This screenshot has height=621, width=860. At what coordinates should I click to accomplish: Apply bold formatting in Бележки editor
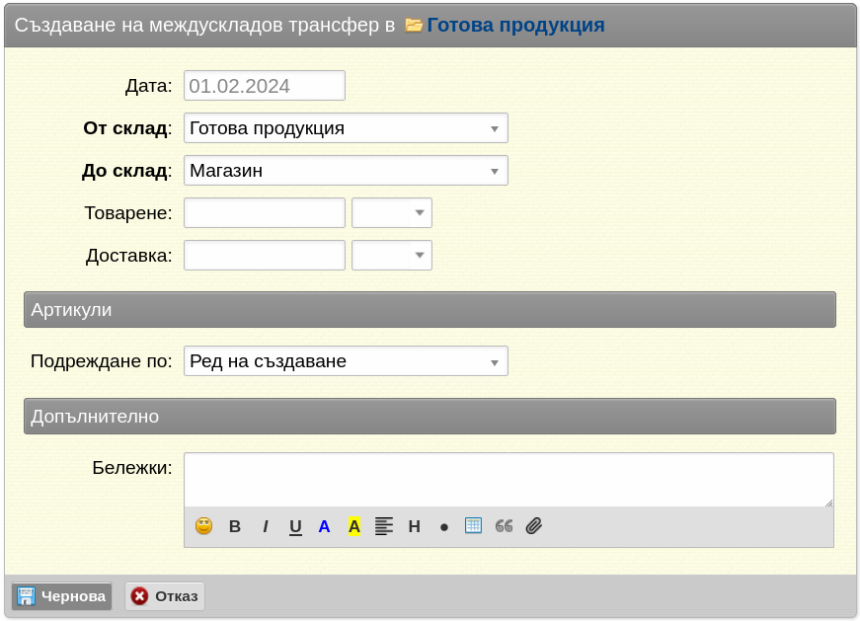click(235, 526)
